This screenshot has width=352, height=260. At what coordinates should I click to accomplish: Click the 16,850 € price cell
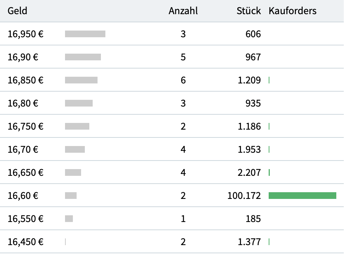coord(25,80)
